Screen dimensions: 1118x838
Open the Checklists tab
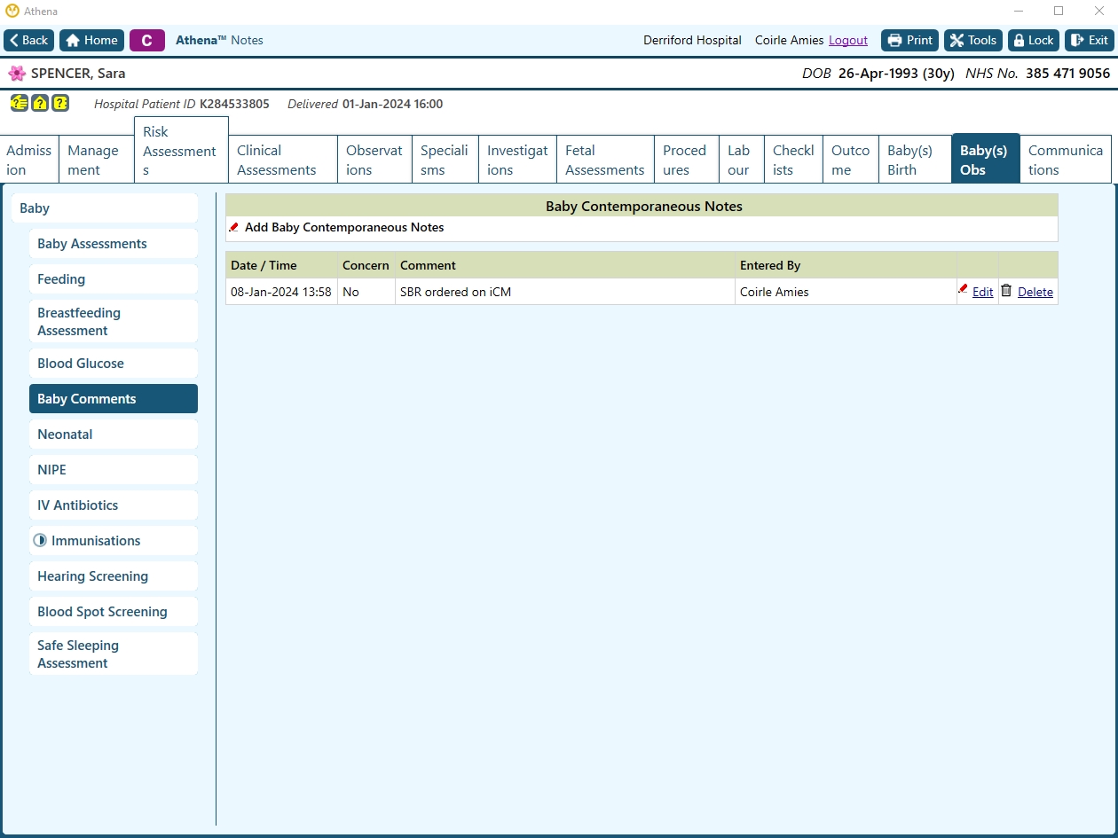point(793,160)
